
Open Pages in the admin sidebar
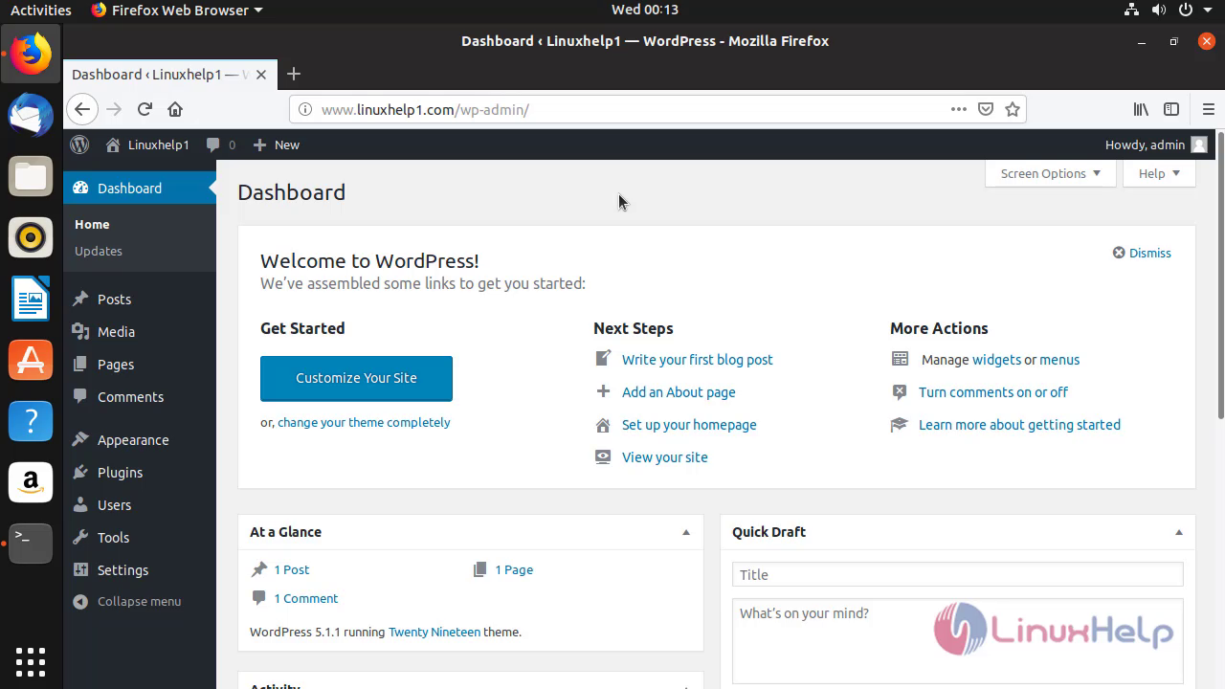click(140, 365)
